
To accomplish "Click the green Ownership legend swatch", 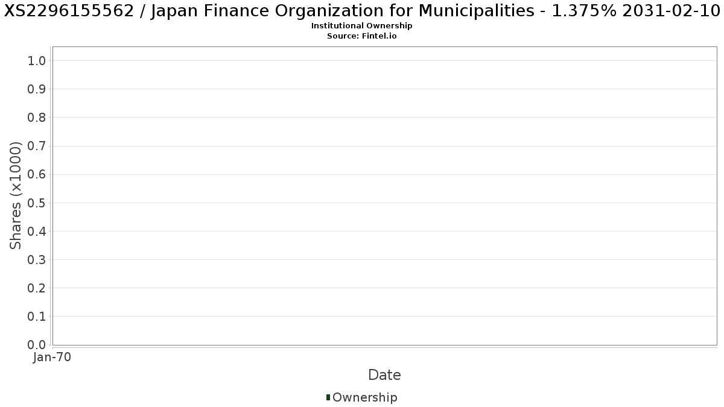I will [x=328, y=397].
